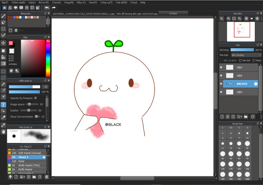This screenshot has width=263, height=185.
Task: Open the Bộ lọc(R) menu
Action: tap(44, 3)
